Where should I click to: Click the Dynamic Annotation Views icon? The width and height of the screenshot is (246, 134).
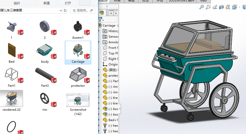pos(228,7)
